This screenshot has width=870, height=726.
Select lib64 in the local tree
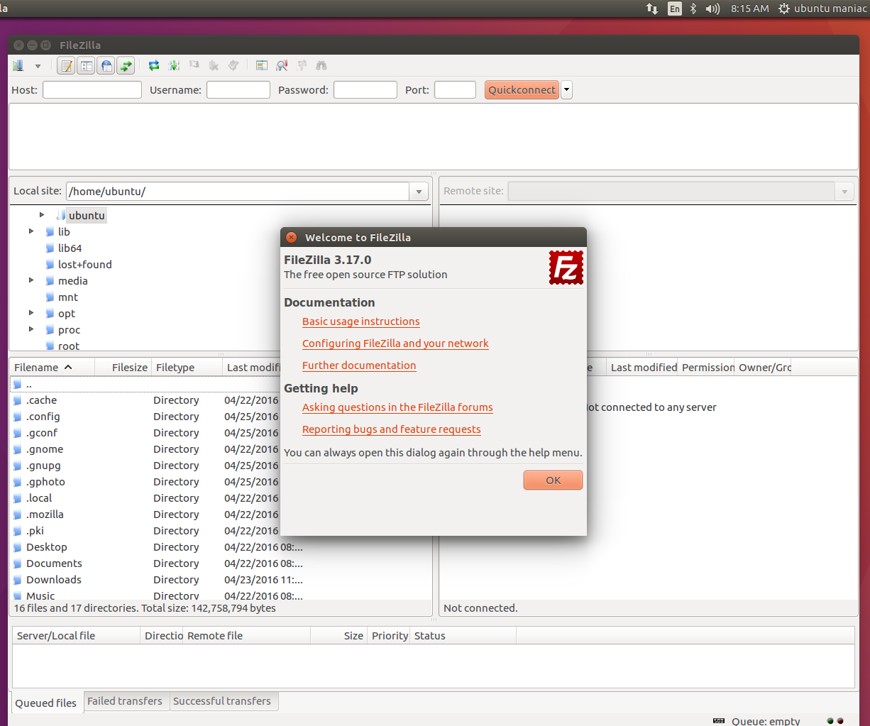70,248
